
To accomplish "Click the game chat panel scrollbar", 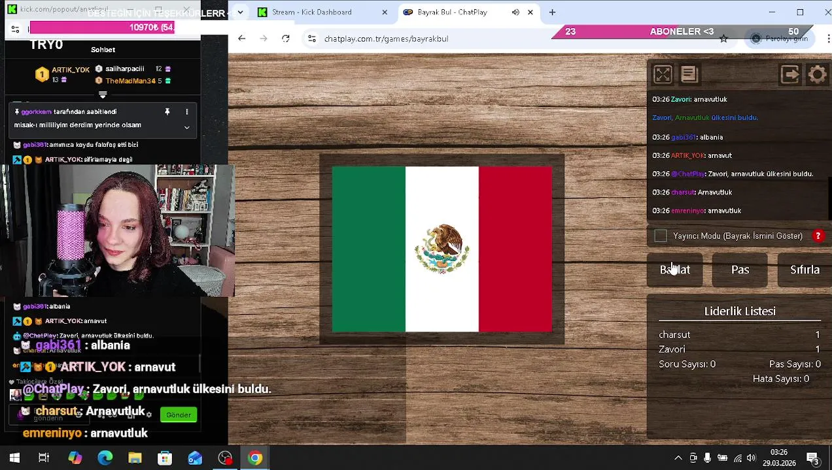I will pos(830,198).
